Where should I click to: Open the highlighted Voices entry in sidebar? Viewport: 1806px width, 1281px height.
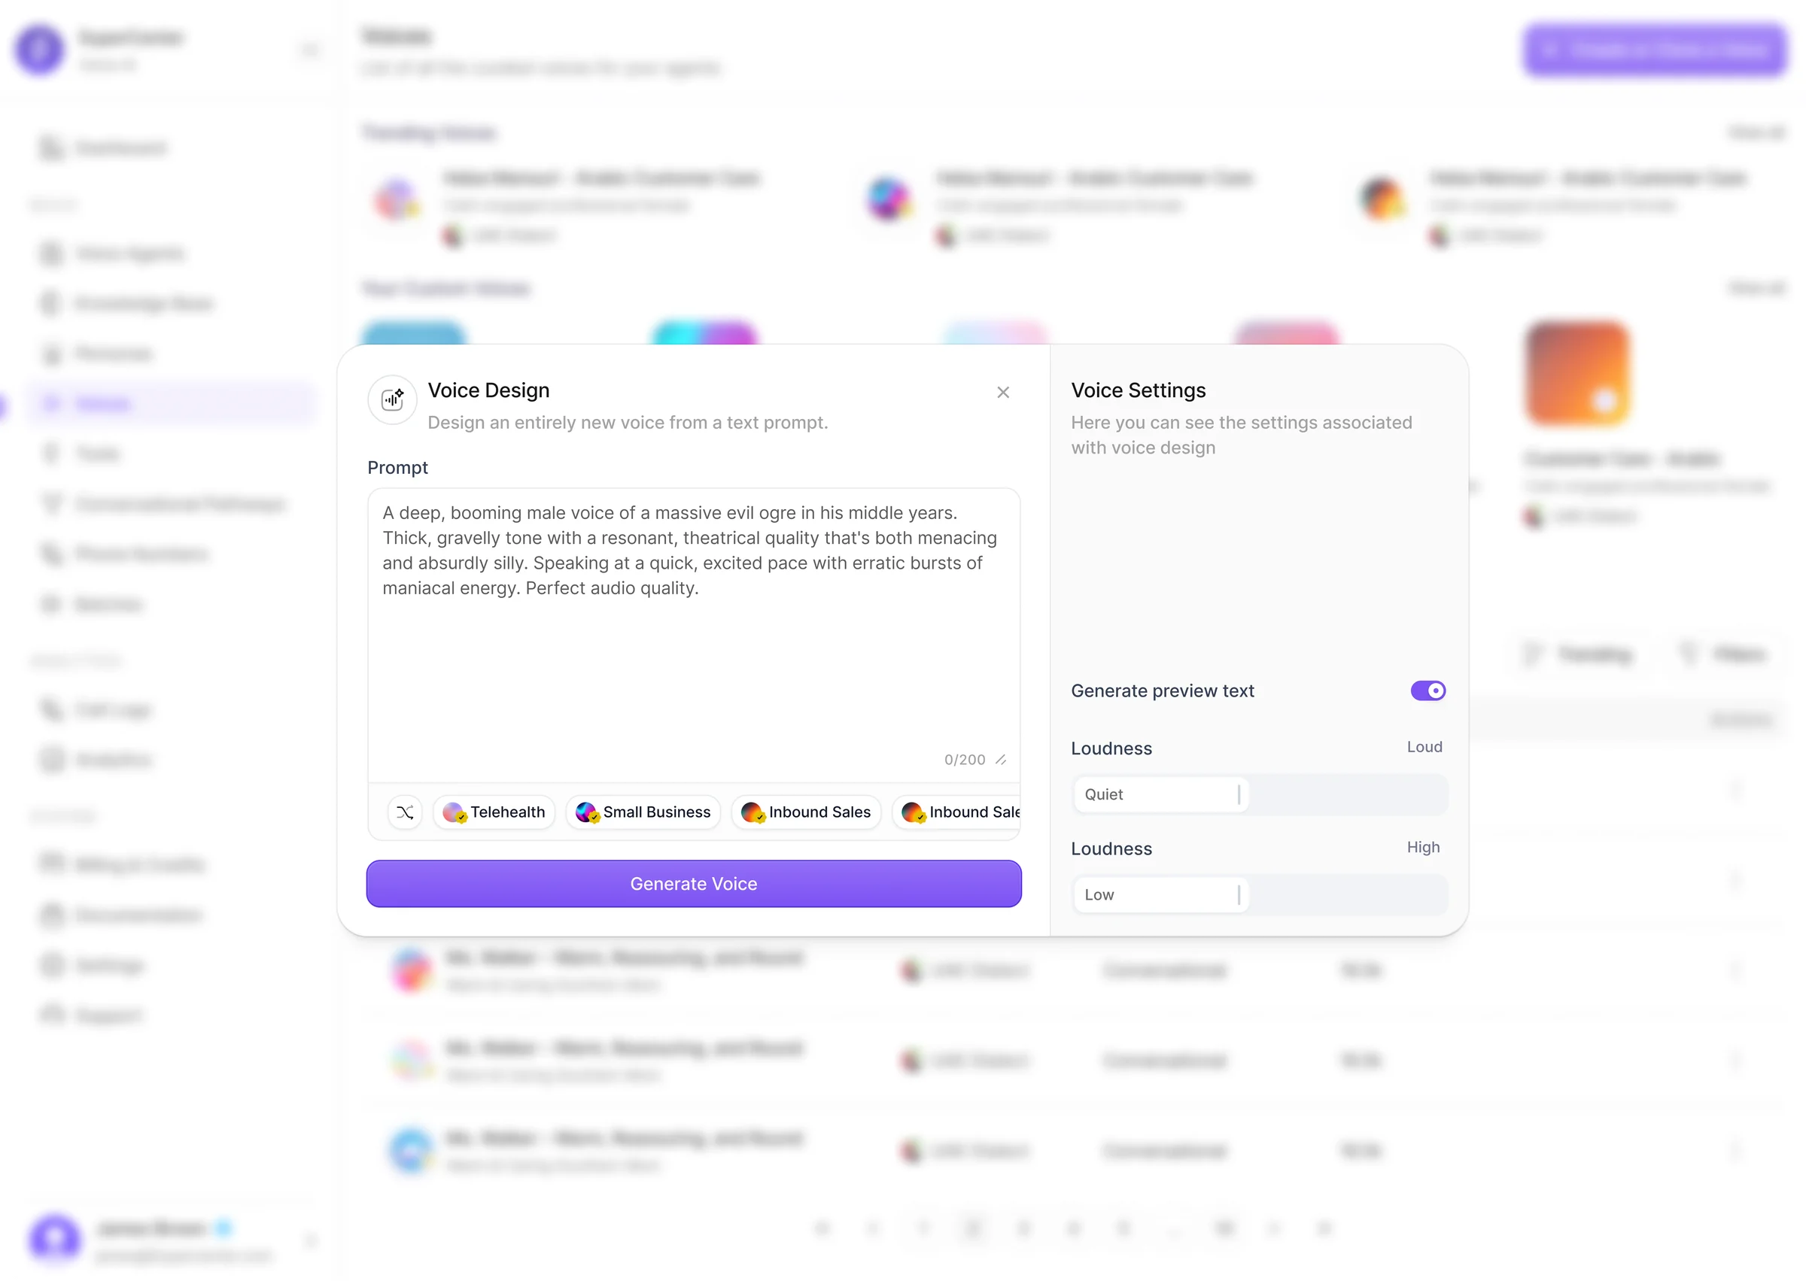coord(170,403)
